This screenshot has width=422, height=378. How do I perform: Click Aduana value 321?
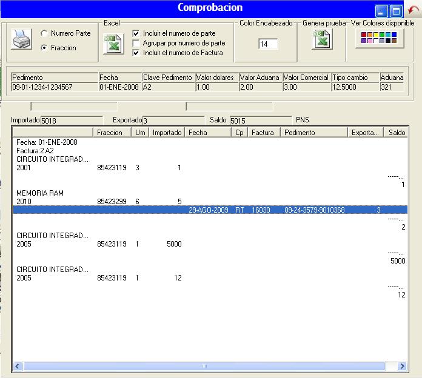pos(392,87)
